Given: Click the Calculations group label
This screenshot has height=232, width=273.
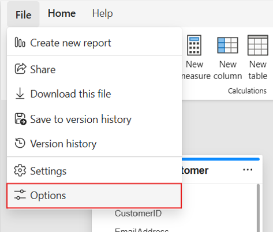Looking at the screenshot, I should 247,91.
